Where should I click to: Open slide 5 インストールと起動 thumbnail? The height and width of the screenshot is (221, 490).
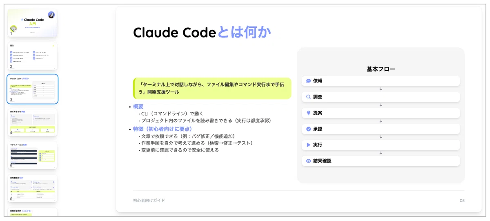pyautogui.click(x=33, y=155)
